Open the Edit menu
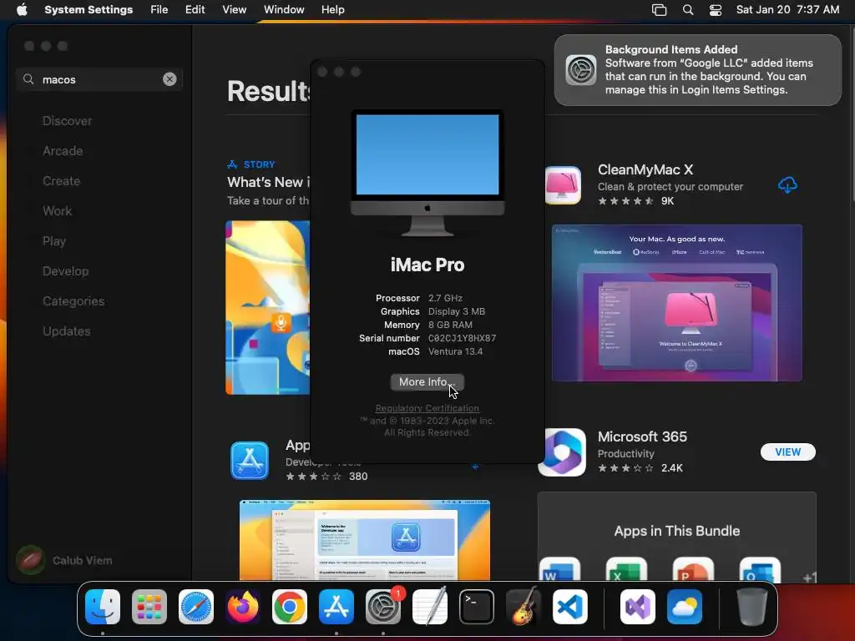 (195, 10)
